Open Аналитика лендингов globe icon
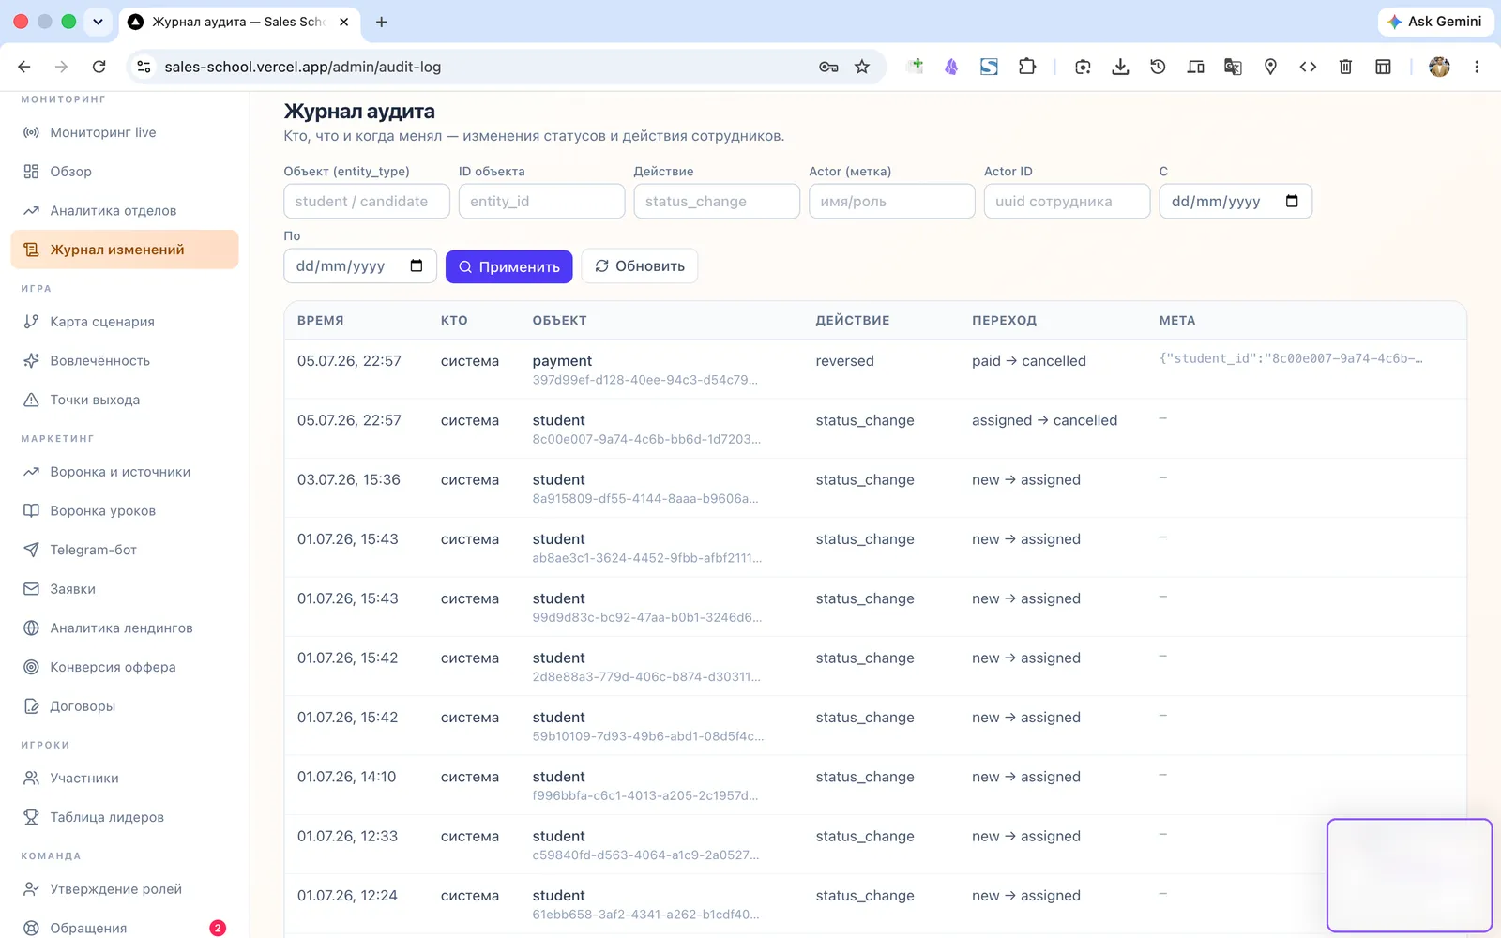The width and height of the screenshot is (1501, 938). [31, 628]
